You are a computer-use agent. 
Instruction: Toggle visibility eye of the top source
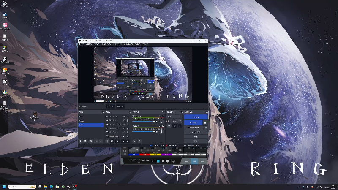[x=124, y=117]
